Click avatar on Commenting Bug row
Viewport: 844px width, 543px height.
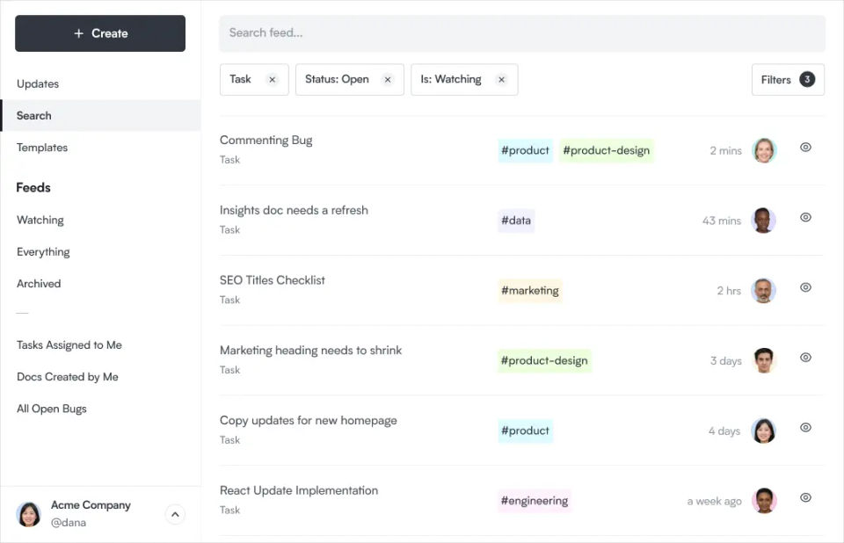tap(764, 150)
